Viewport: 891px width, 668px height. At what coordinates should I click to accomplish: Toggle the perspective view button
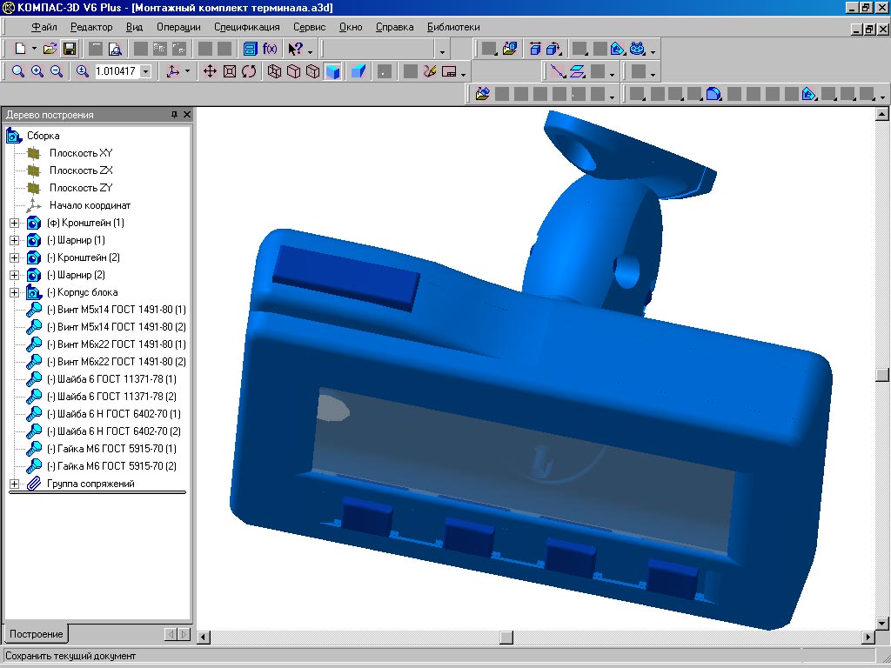pyautogui.click(x=358, y=71)
